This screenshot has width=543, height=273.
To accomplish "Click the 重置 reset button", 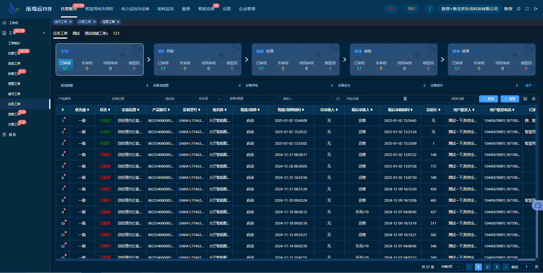I will [510, 99].
